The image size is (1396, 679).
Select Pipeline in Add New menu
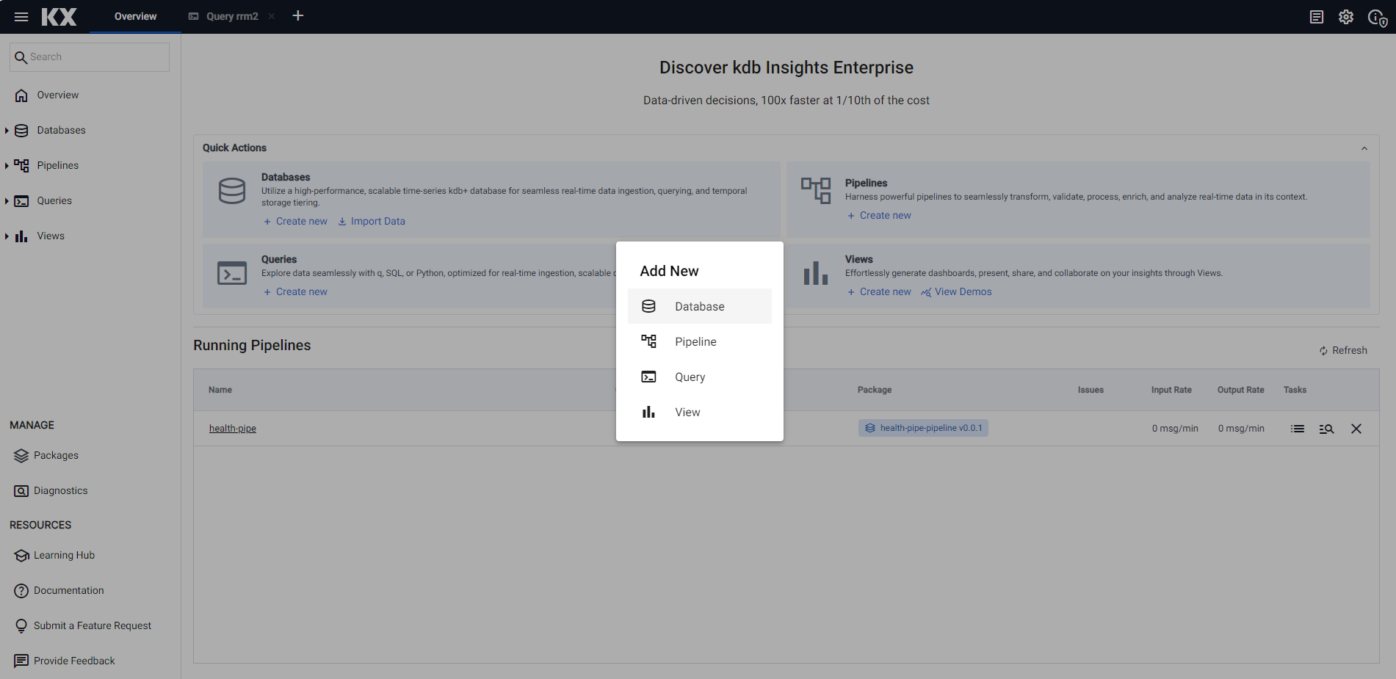[700, 341]
